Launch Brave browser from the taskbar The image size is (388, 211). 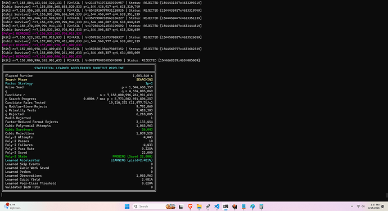(190, 206)
